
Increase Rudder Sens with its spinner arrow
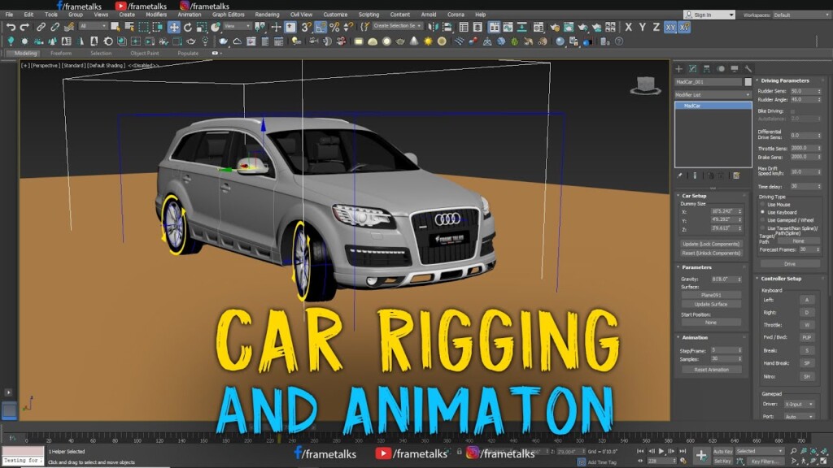click(x=819, y=92)
